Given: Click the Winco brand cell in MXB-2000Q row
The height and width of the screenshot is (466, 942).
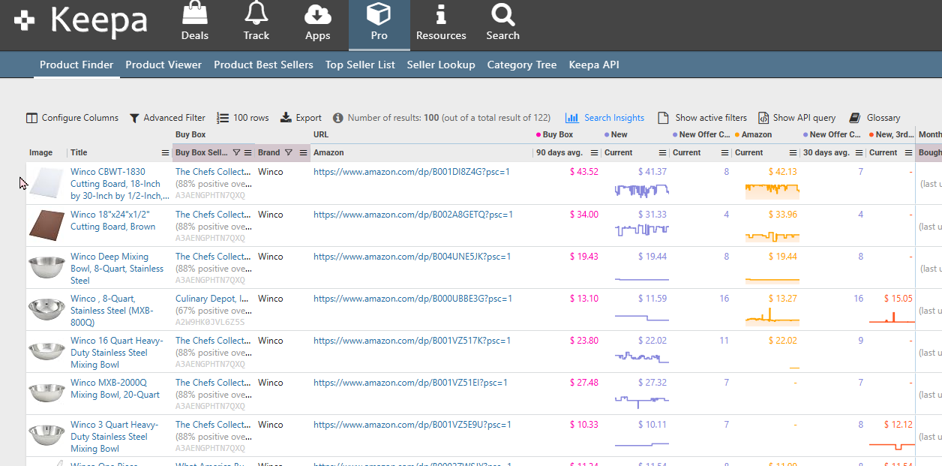Looking at the screenshot, I should [x=271, y=382].
